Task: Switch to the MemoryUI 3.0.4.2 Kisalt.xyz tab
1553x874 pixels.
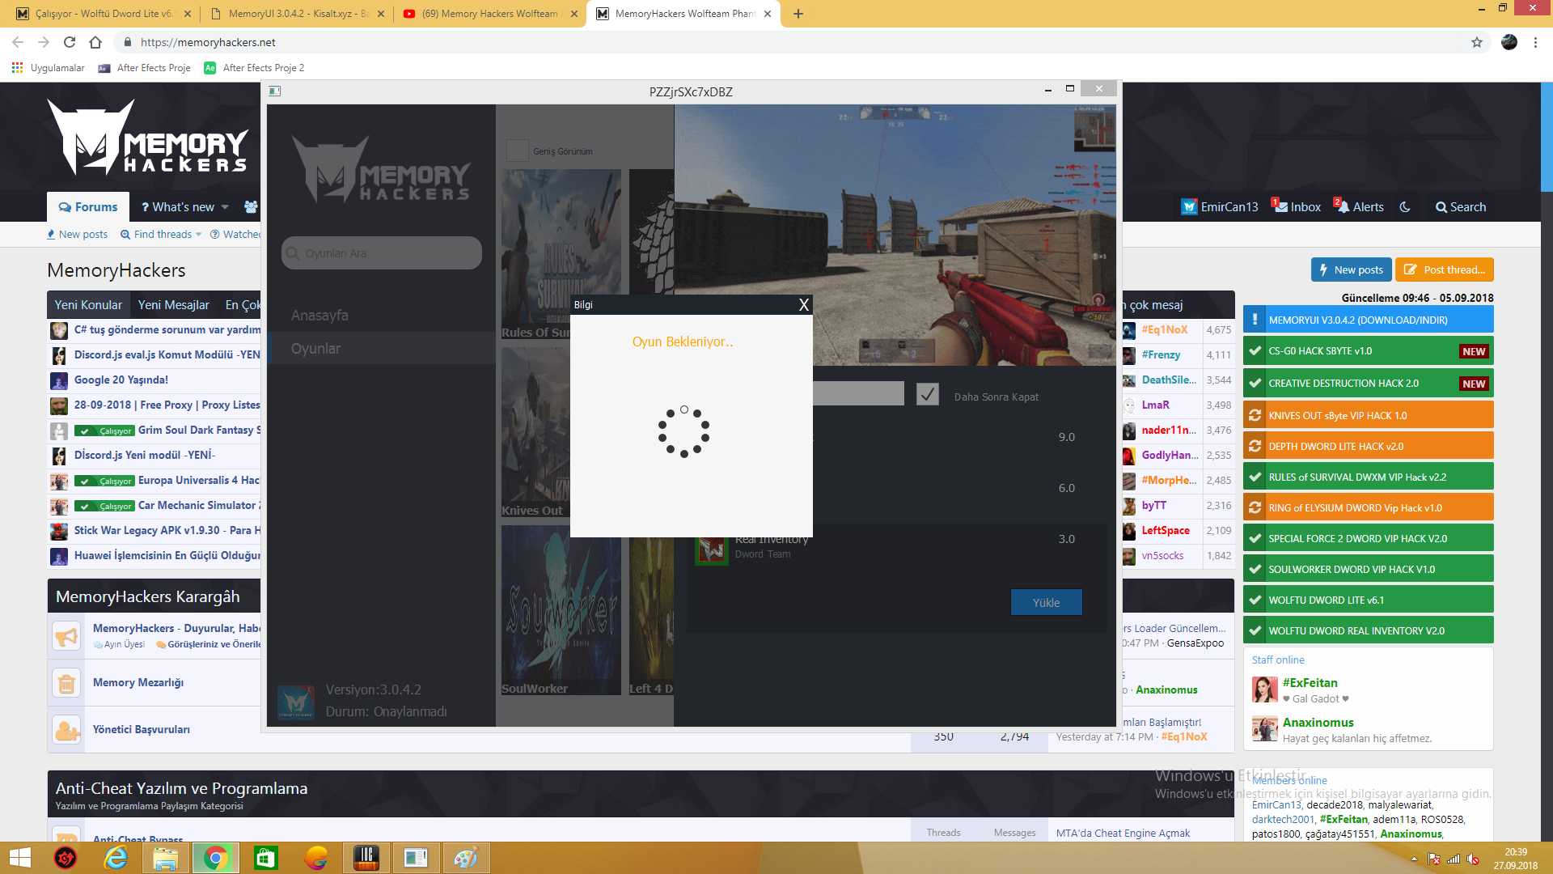Action: click(298, 14)
